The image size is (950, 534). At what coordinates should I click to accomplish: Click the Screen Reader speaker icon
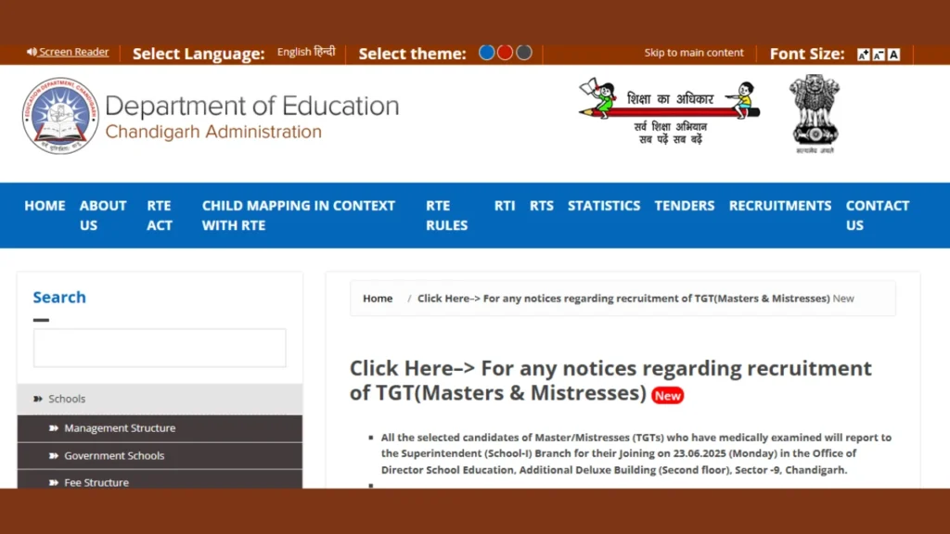tap(30, 52)
